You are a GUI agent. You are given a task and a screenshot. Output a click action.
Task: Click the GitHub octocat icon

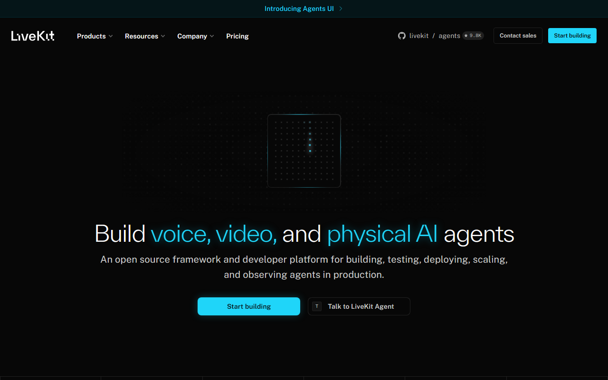tap(402, 36)
